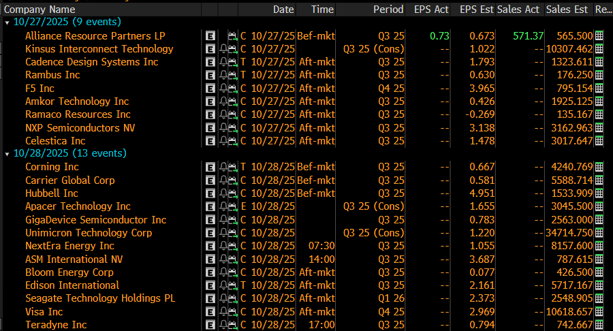This screenshot has width=613, height=331.
Task: Add Celestica Inc event to calendar icon
Action: 233,141
